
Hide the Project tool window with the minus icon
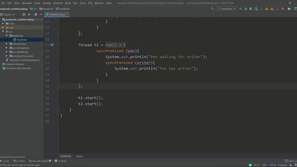click(41, 14)
